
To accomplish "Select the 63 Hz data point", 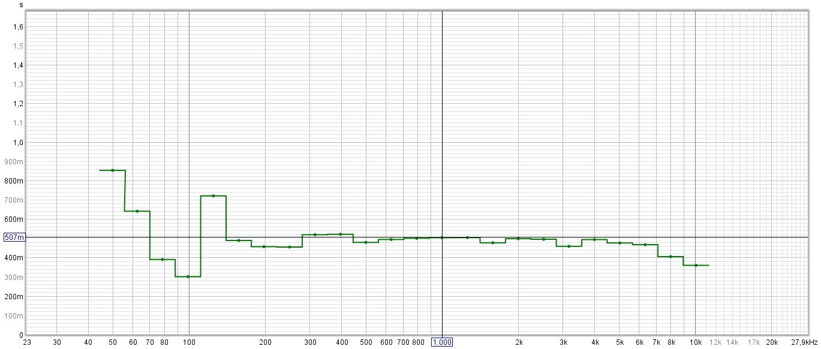I will pyautogui.click(x=137, y=211).
